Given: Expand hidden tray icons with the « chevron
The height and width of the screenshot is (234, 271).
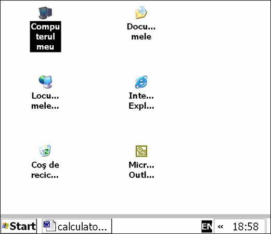Looking at the screenshot, I should (x=221, y=226).
